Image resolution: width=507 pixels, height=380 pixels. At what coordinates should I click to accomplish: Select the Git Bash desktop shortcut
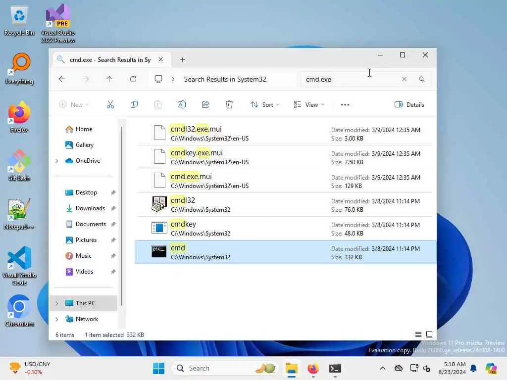click(x=19, y=165)
